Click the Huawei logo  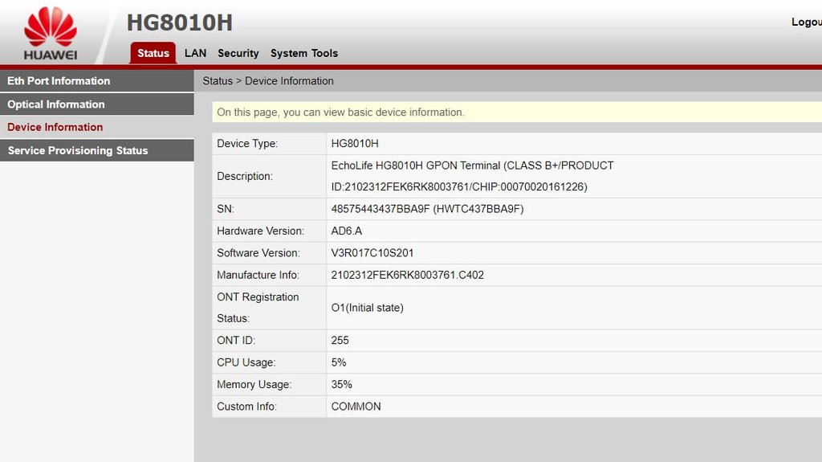51,33
